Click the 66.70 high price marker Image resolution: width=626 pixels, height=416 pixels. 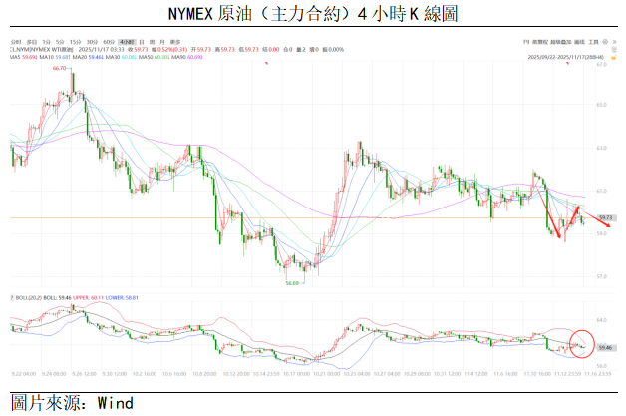click(x=59, y=68)
